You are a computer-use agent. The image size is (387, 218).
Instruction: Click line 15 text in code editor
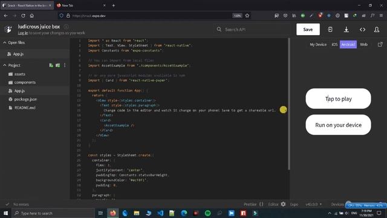tap(189, 110)
